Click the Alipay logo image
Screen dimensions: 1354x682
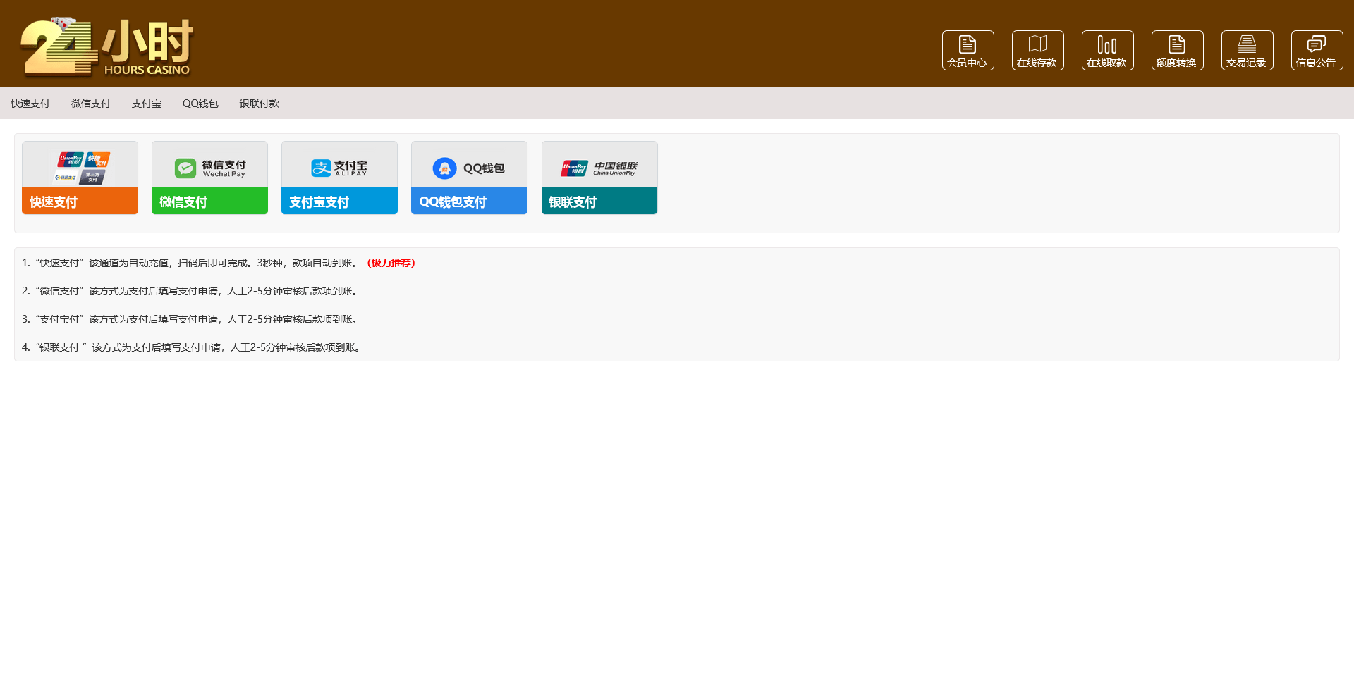339,168
